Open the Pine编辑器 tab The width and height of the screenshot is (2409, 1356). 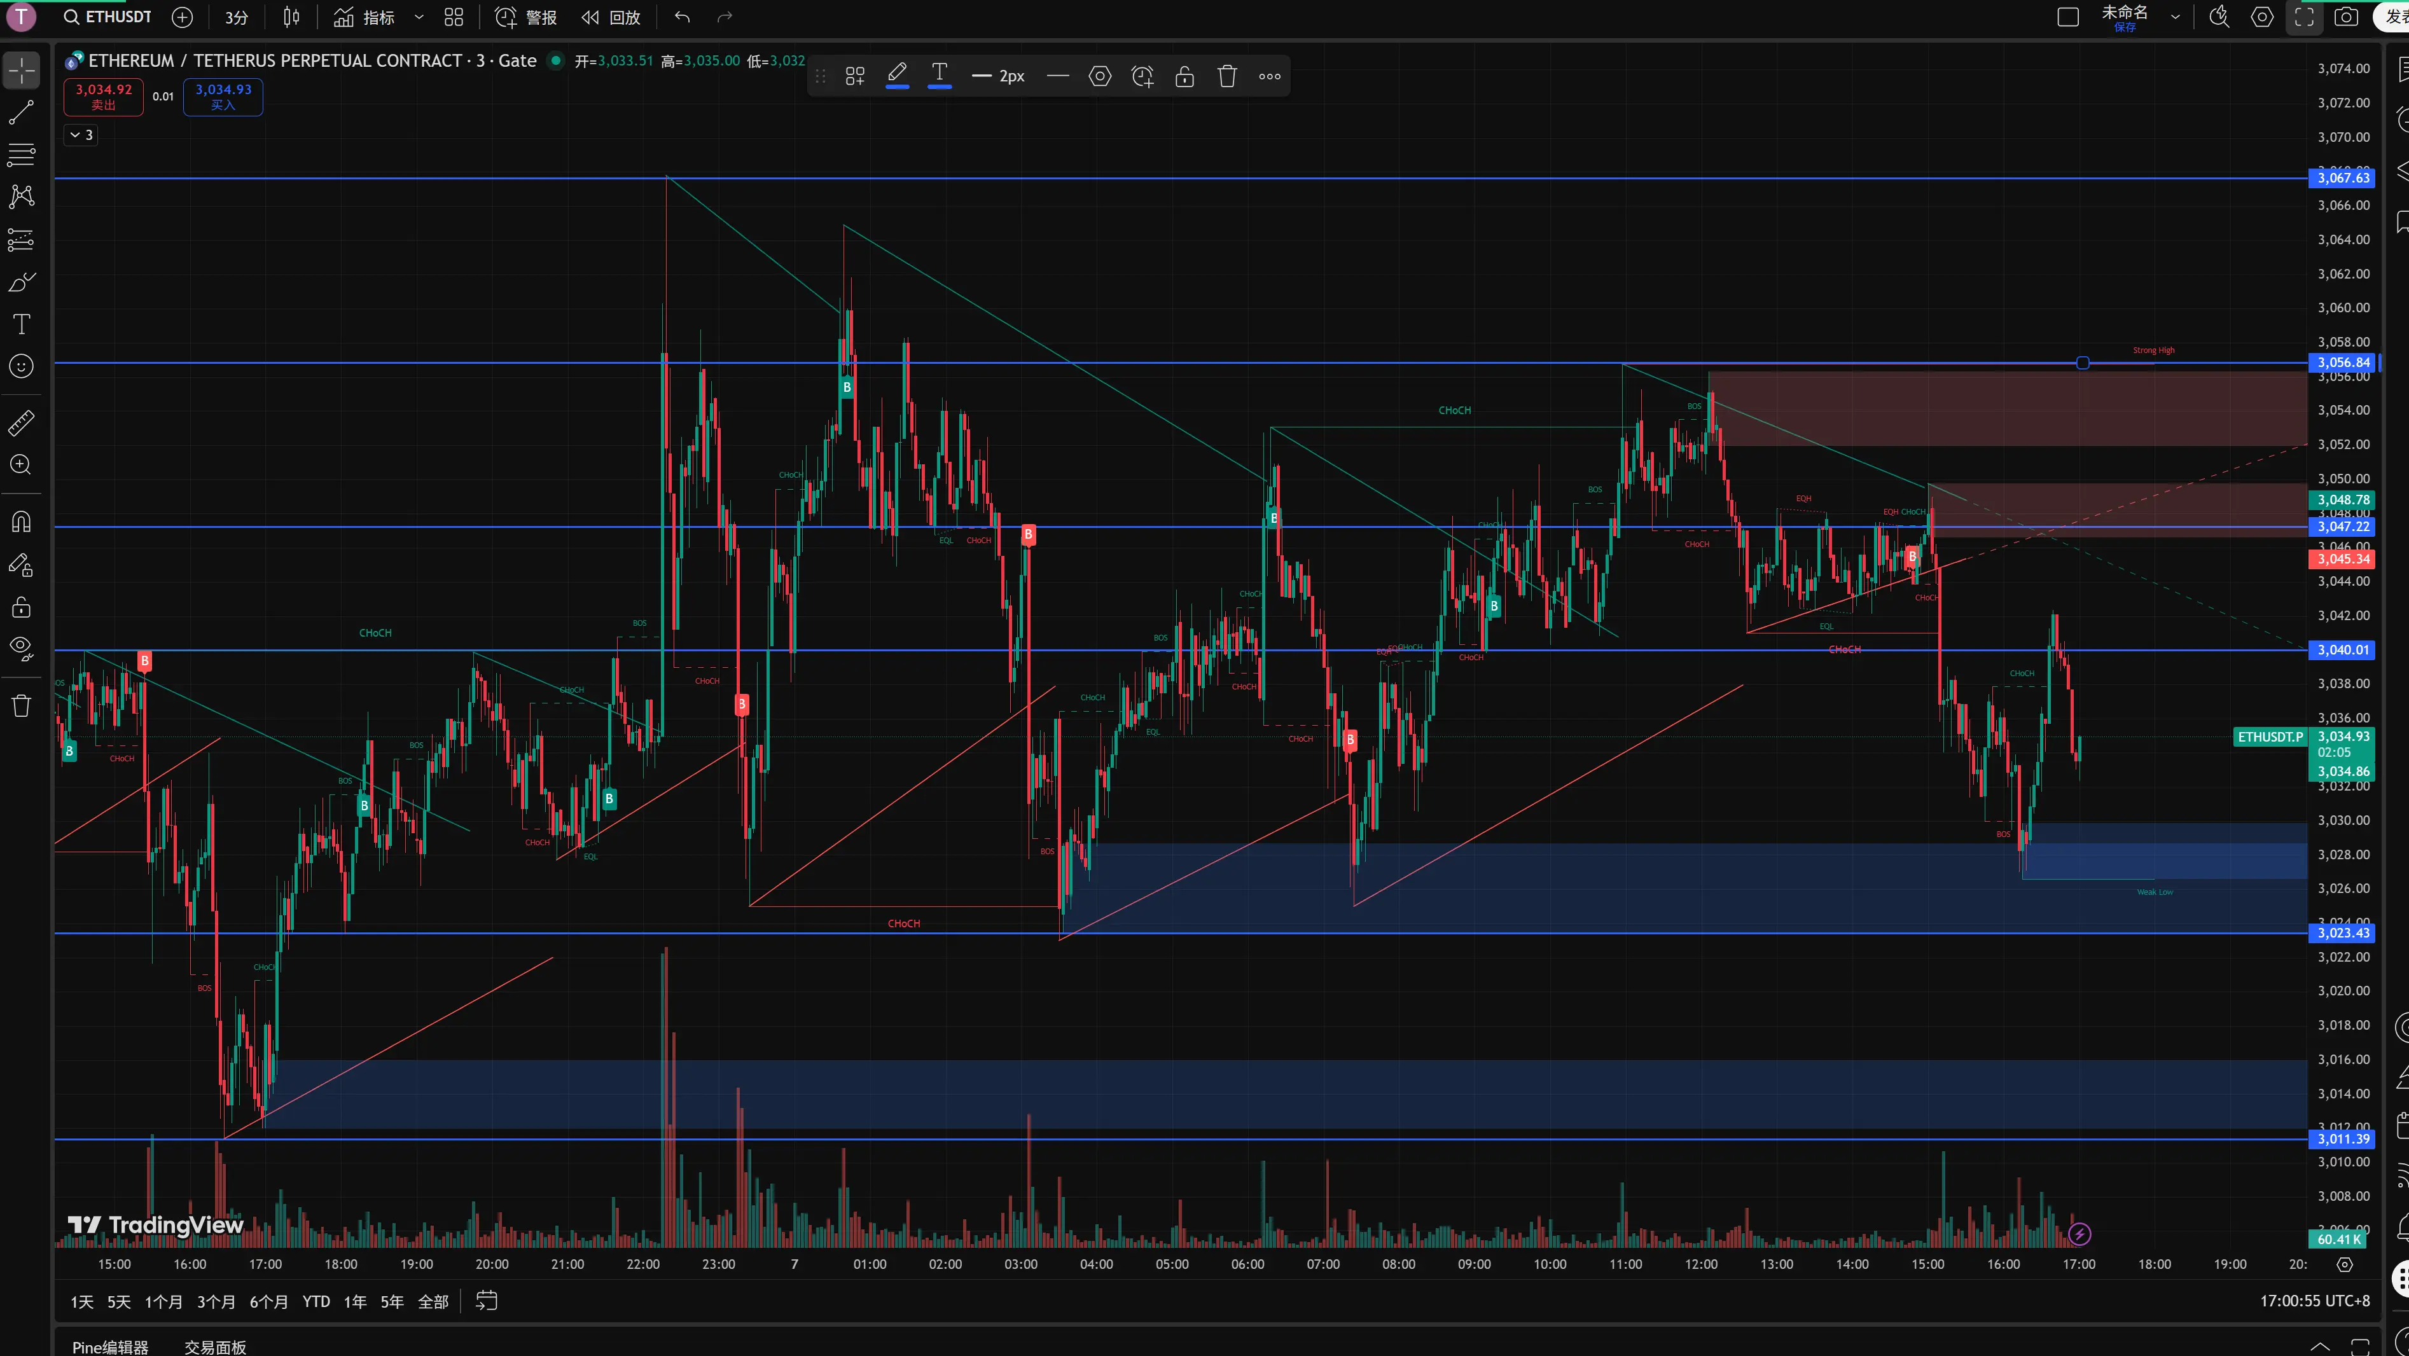pos(110,1346)
